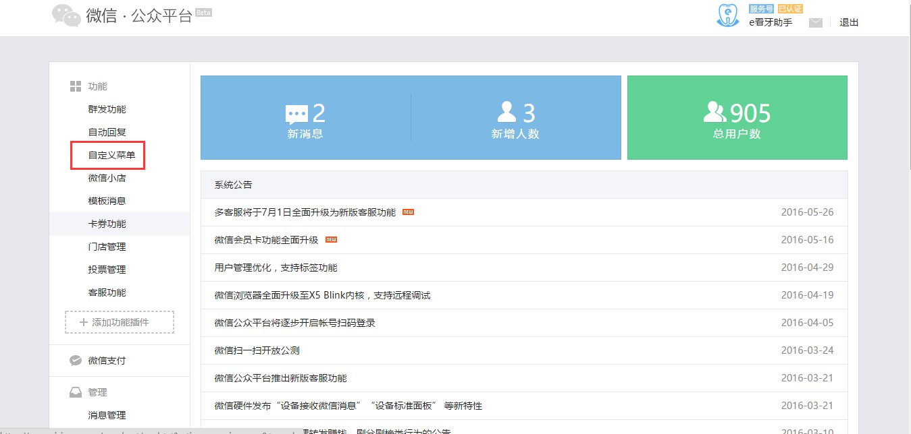Open the 总用户数 green tile

737,118
